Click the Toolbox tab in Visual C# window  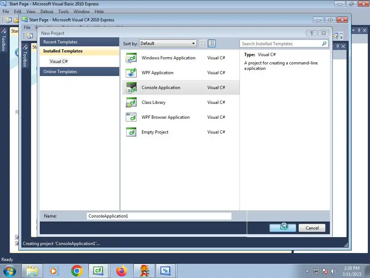tap(25, 56)
